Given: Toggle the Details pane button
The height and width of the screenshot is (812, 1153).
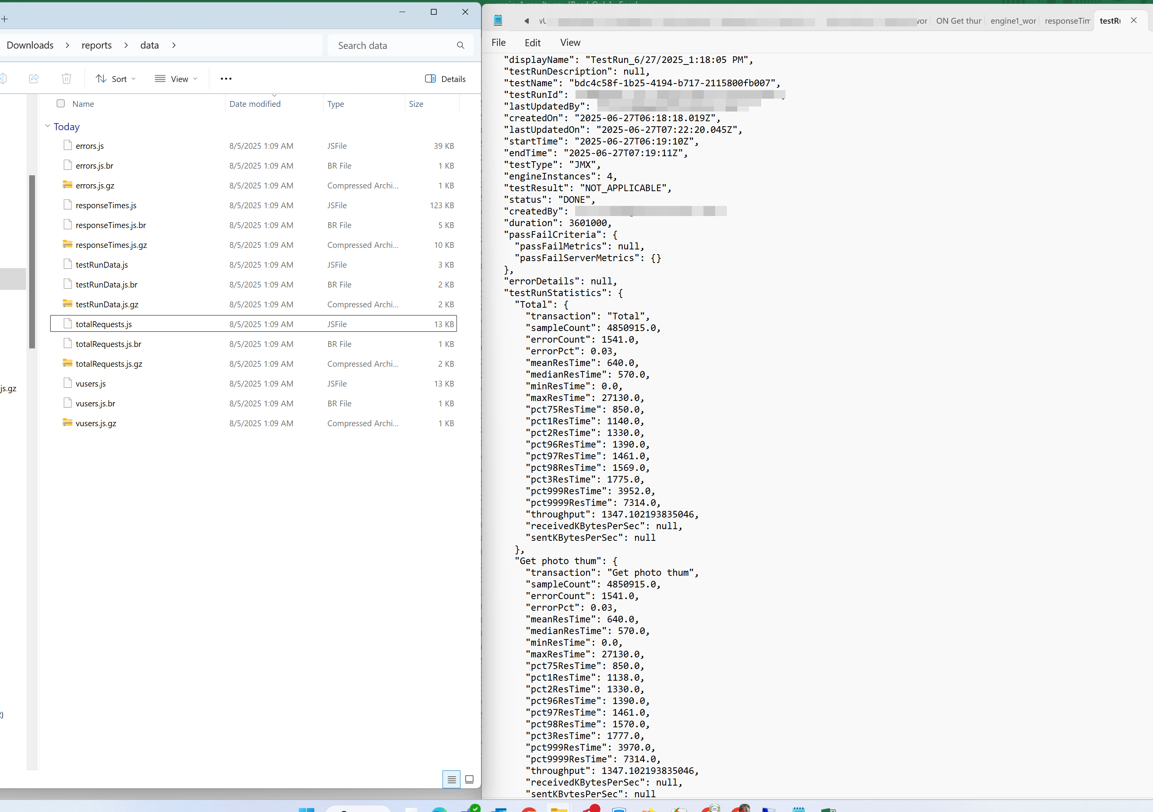Looking at the screenshot, I should 445,79.
